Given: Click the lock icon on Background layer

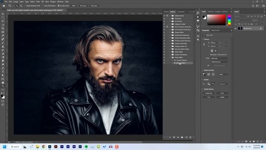Looking at the screenshot, I should pyautogui.click(x=261, y=29).
